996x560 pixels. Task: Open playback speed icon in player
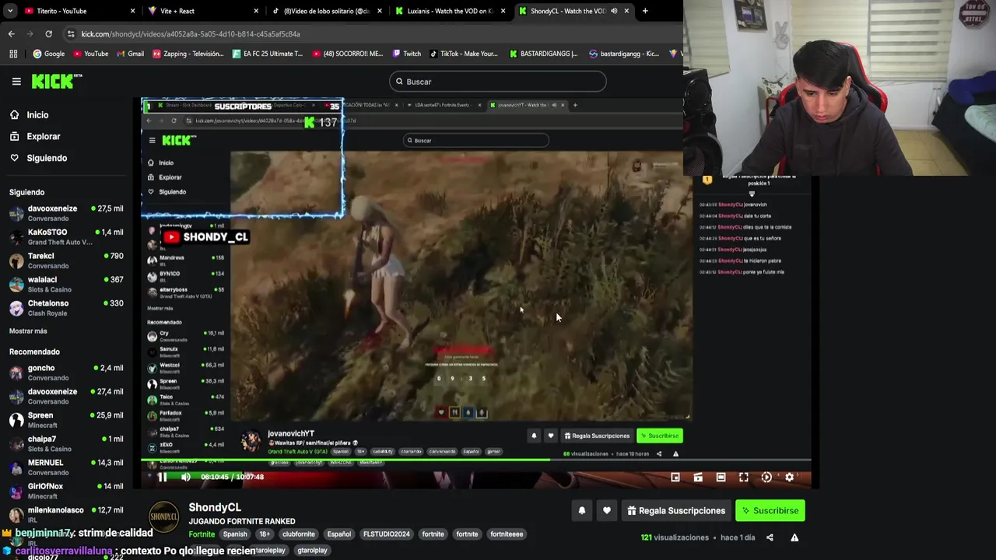[x=766, y=477]
